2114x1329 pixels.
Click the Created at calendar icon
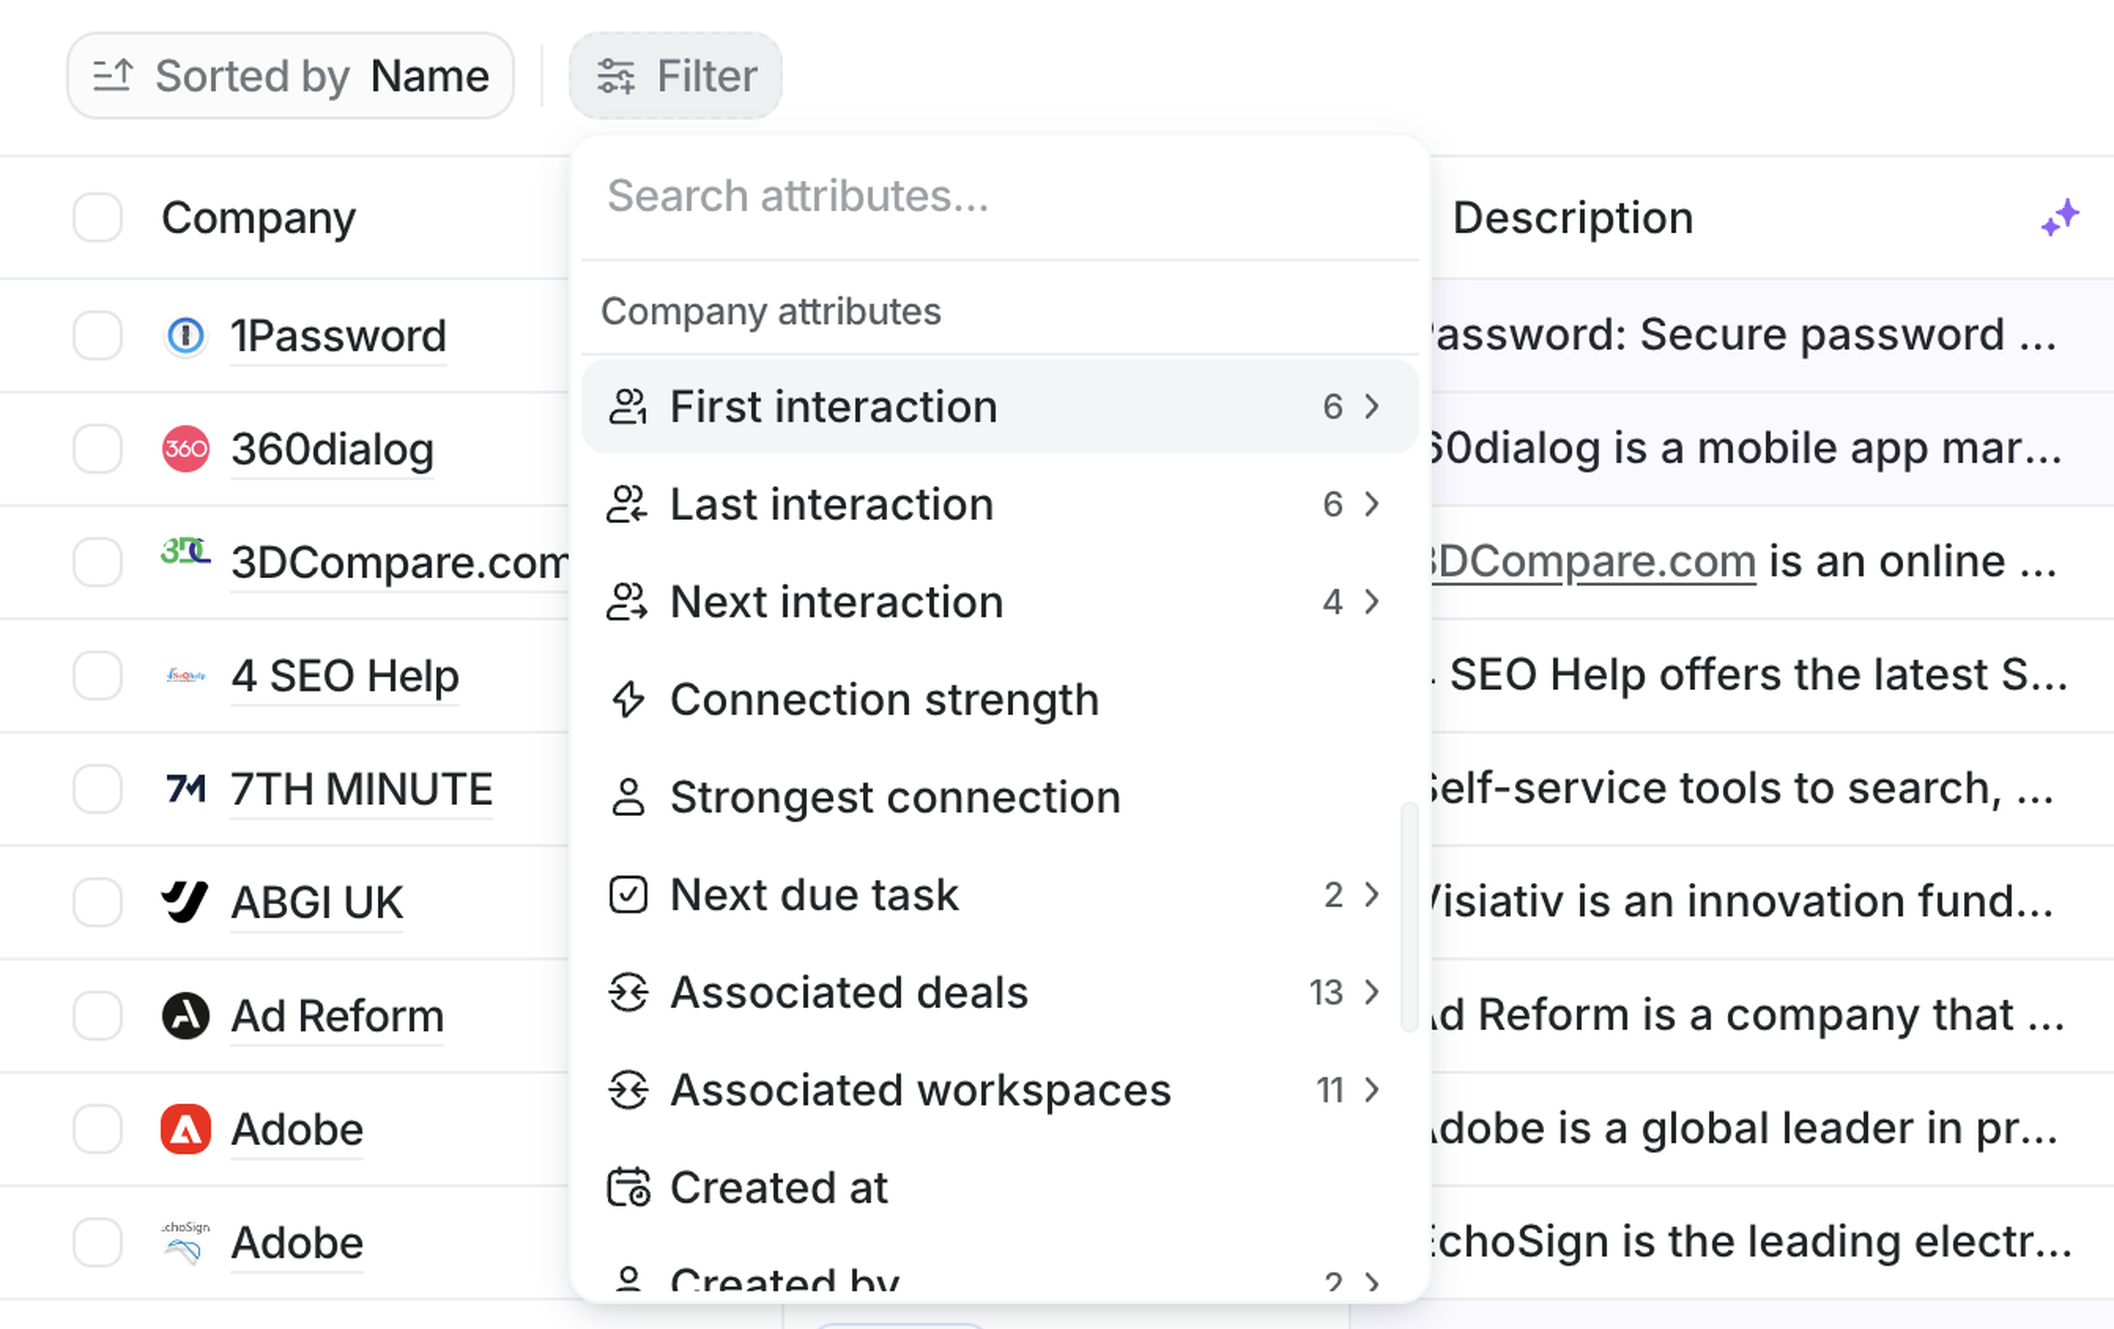[628, 1188]
